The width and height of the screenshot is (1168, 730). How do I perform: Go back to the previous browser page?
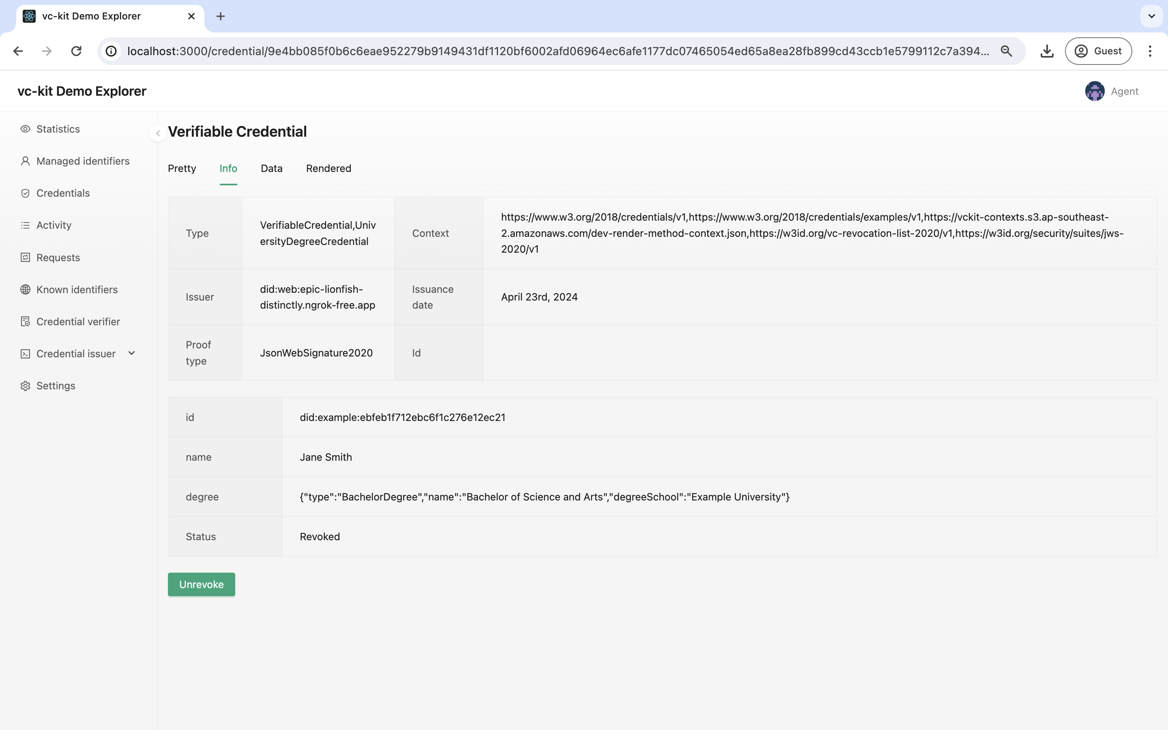click(x=18, y=51)
